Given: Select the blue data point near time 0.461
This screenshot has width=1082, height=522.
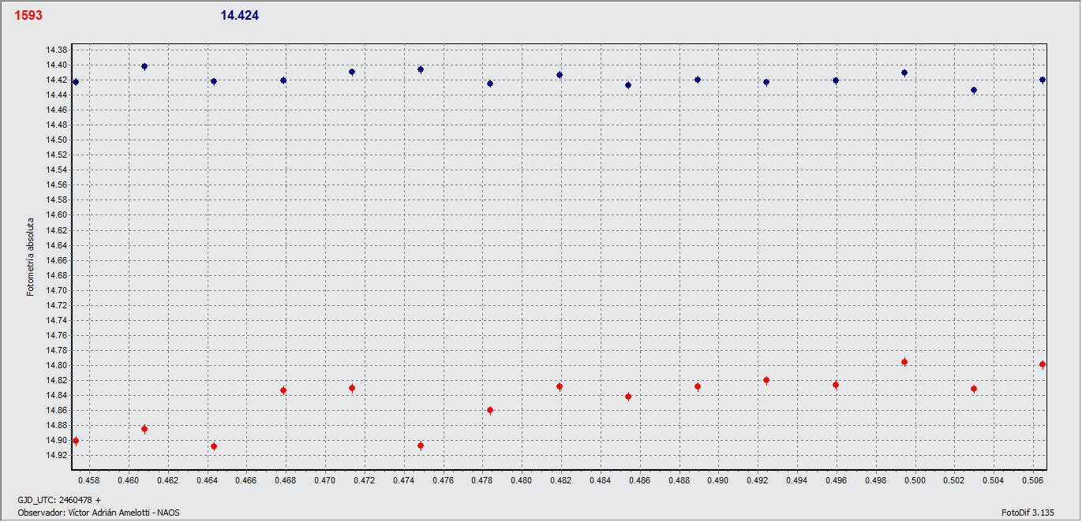Looking at the screenshot, I should 144,66.
